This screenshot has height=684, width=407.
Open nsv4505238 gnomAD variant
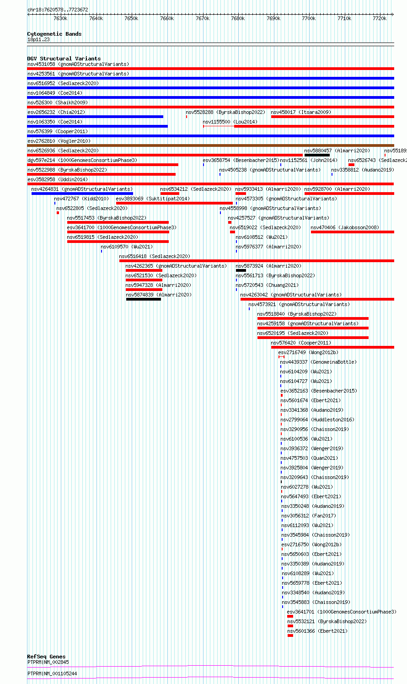pos(270,170)
